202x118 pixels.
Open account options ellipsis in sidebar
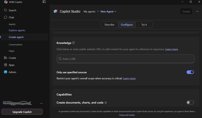[x=42, y=103]
